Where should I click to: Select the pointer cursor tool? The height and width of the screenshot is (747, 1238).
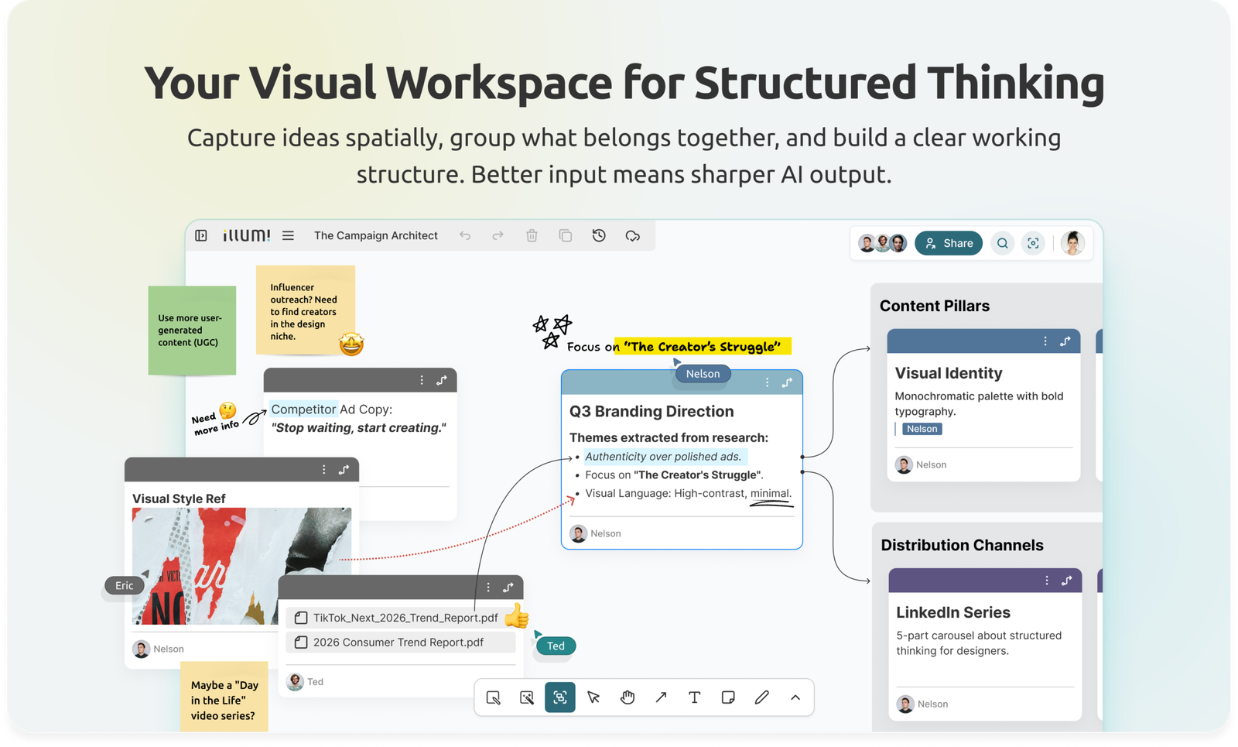pyautogui.click(x=593, y=697)
